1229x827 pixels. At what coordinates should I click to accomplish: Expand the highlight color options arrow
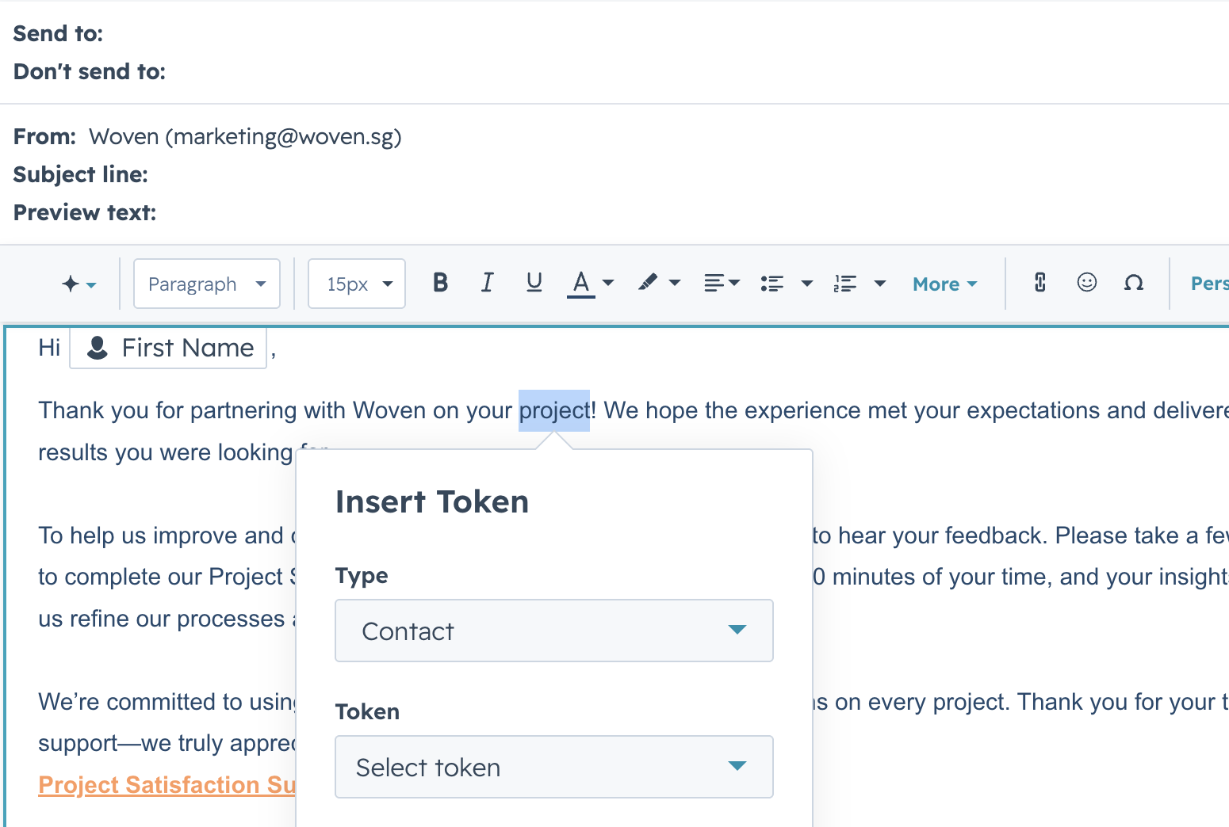(675, 283)
